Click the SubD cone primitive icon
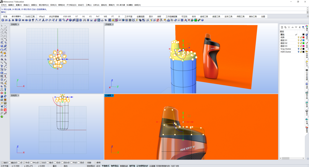 pos(9,20)
